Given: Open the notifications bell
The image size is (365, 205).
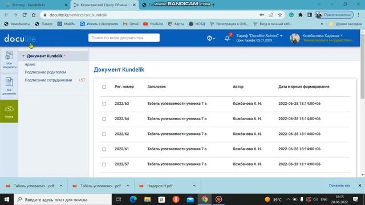Looking at the screenshot, I should pos(228,38).
